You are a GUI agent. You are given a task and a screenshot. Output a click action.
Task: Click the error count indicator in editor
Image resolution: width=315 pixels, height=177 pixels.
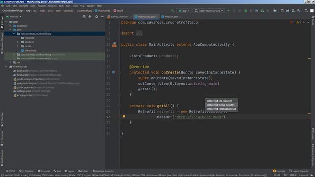click(292, 22)
